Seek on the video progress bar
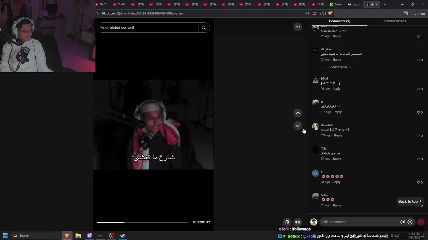The height and width of the screenshot is (240, 428). [142, 222]
